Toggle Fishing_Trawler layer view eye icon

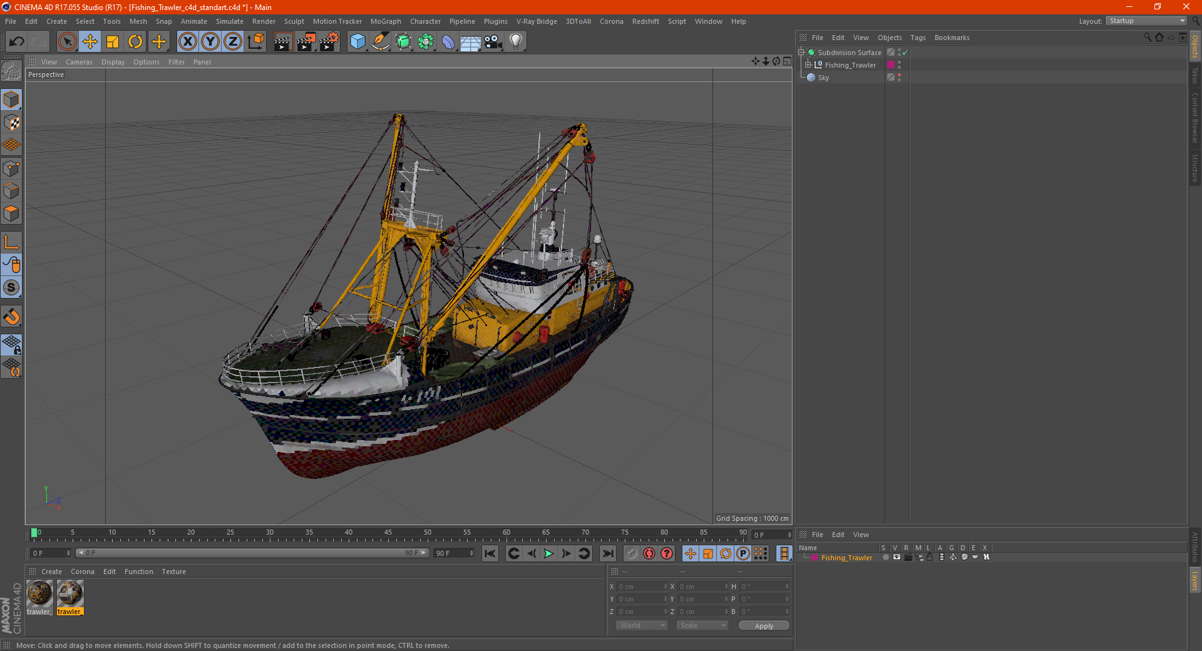(x=896, y=557)
